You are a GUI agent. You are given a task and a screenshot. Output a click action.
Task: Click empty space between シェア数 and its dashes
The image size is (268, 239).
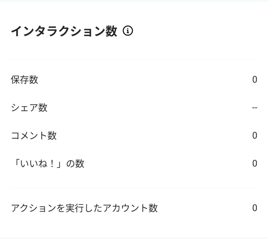click(149, 108)
